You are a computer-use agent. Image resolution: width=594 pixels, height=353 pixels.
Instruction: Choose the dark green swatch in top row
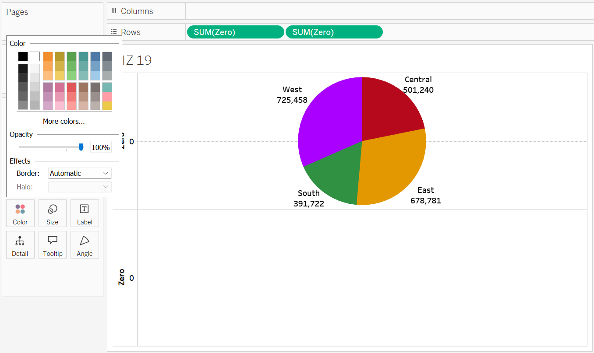pos(71,56)
